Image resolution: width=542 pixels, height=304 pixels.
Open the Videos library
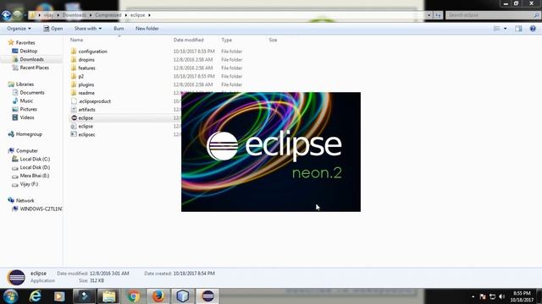26,117
